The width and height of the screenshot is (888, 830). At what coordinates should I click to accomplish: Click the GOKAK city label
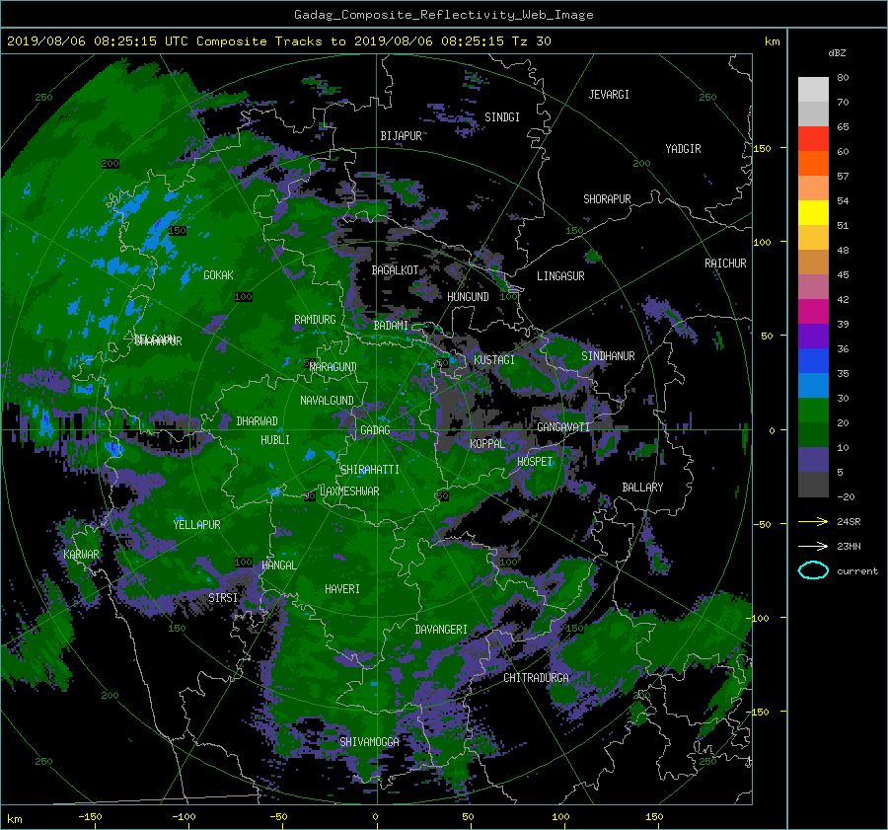coord(218,275)
